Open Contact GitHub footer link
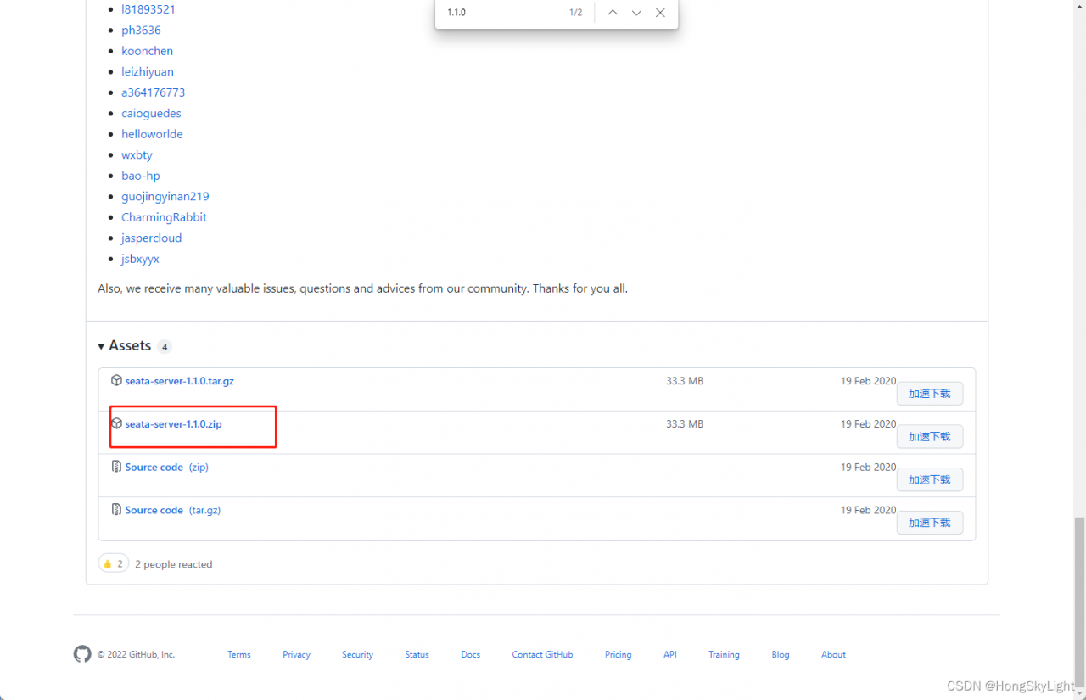 click(542, 654)
